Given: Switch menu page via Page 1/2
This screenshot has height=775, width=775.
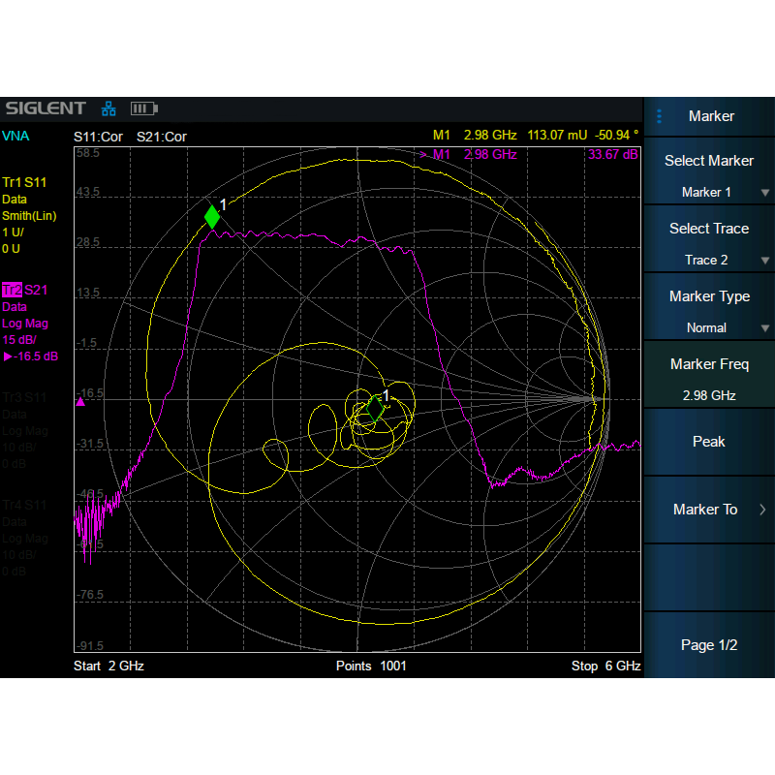Looking at the screenshot, I should pyautogui.click(x=708, y=645).
